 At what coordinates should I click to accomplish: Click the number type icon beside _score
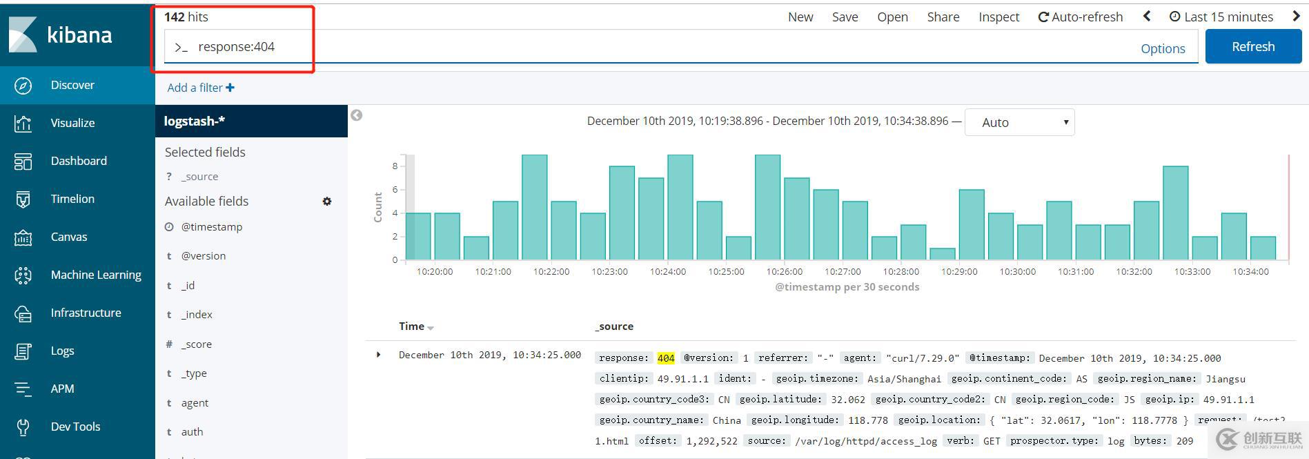(x=169, y=344)
